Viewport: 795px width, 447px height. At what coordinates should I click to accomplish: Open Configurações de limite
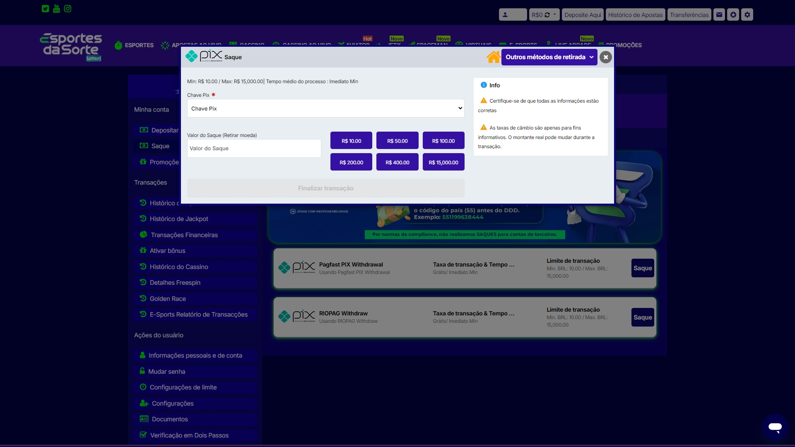tap(195, 387)
